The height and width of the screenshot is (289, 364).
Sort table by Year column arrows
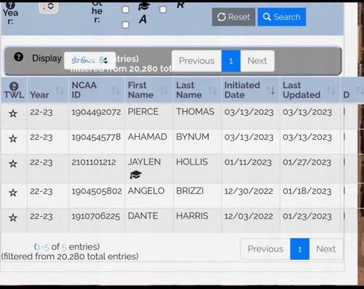click(60, 90)
